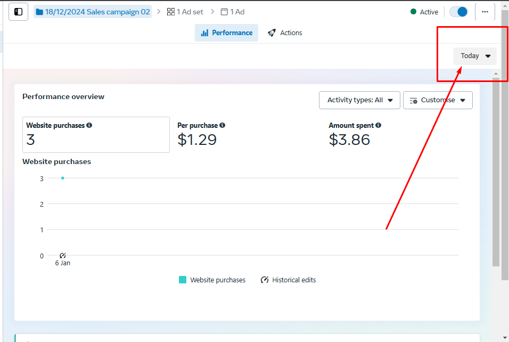This screenshot has width=509, height=342.
Task: Click Website purchases teal legend swatch
Action: pos(183,280)
